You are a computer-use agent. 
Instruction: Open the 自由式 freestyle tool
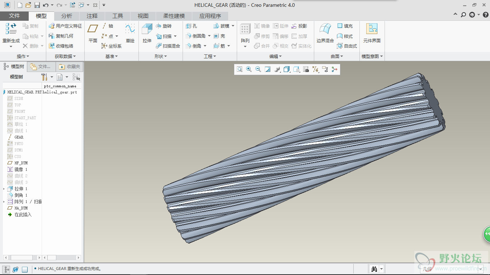pyautogui.click(x=347, y=46)
